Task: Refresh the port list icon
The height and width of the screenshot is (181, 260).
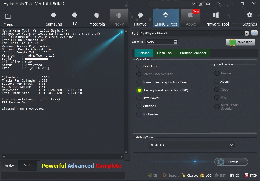Action: (x=254, y=33)
